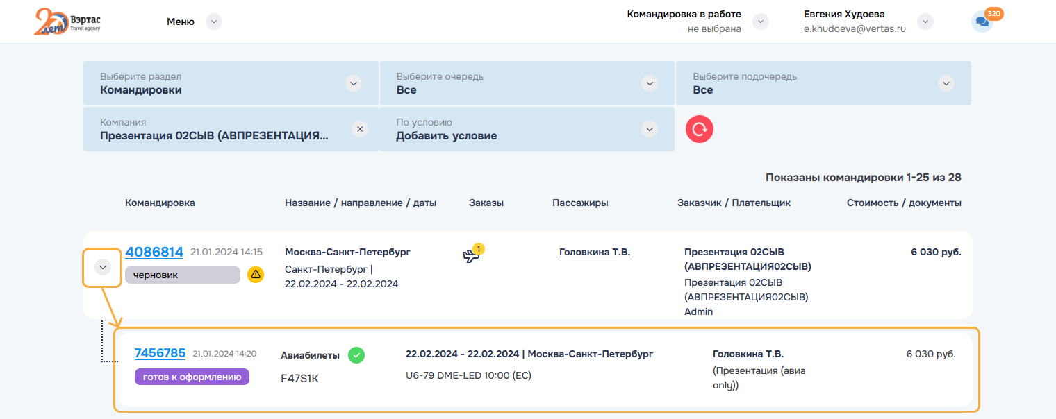The image size is (1056, 419).
Task: Click the order timestamp 21.01.2024 14:20
Action: point(224,354)
